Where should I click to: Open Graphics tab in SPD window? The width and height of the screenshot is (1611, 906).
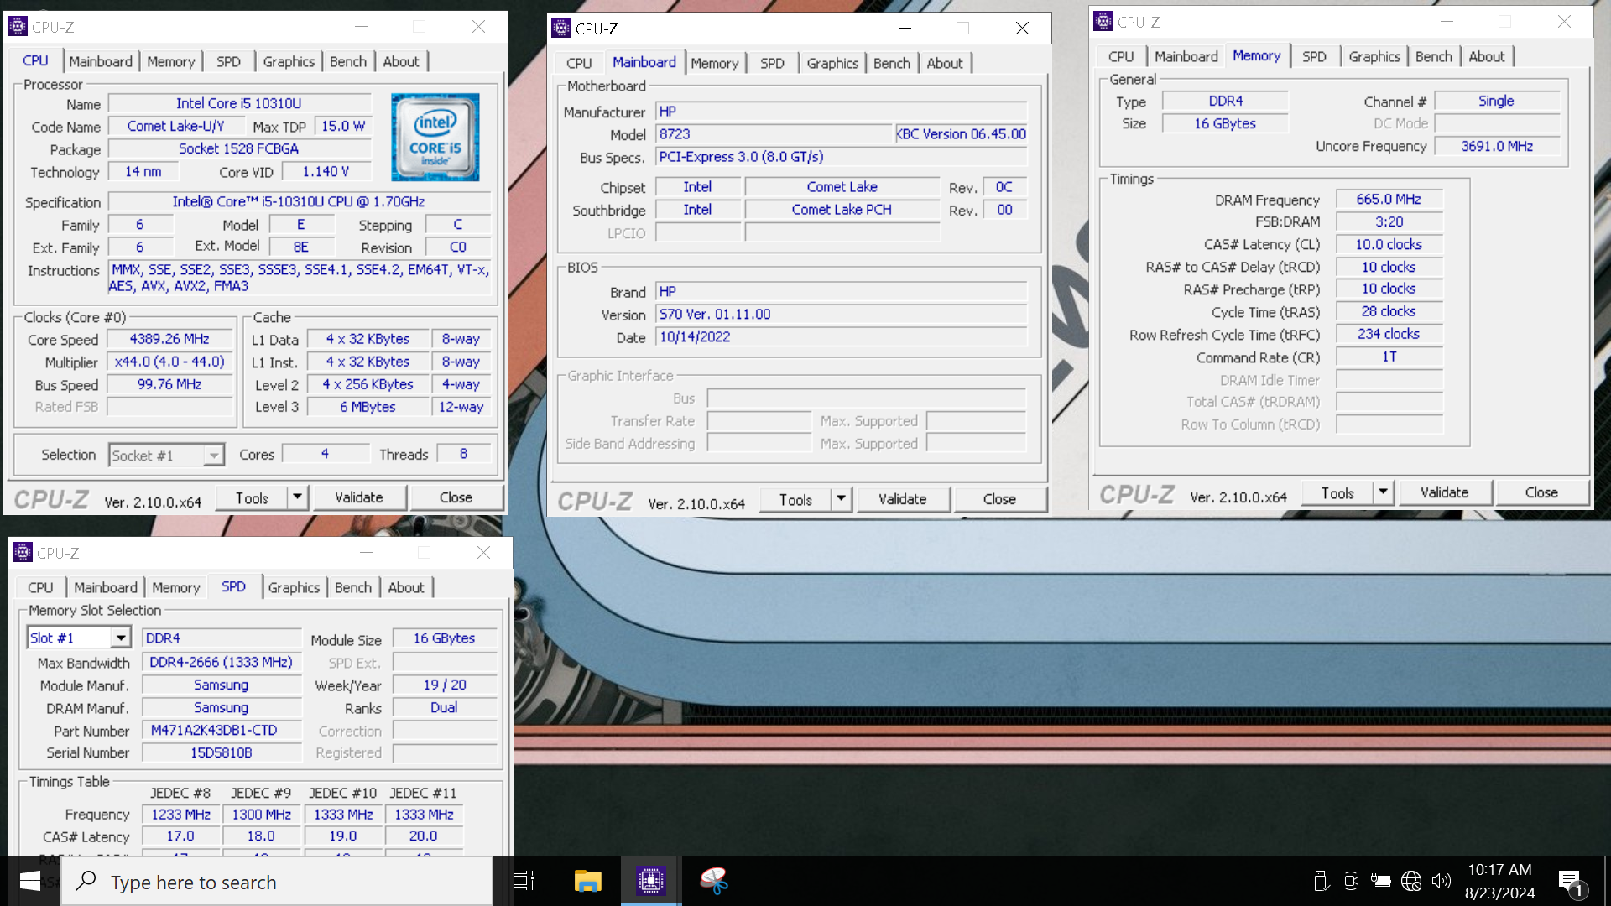click(x=294, y=587)
